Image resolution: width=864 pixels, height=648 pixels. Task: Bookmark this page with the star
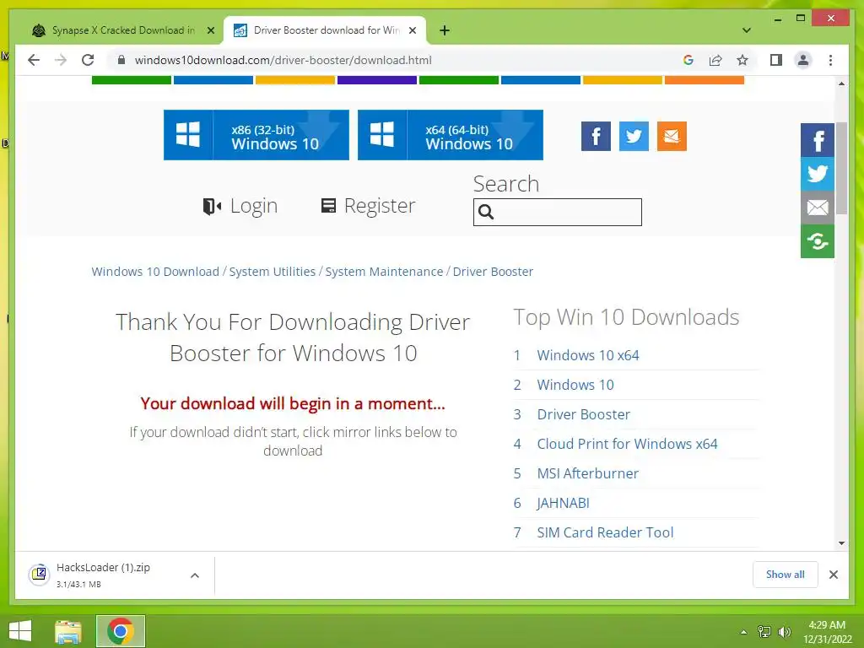coord(742,60)
